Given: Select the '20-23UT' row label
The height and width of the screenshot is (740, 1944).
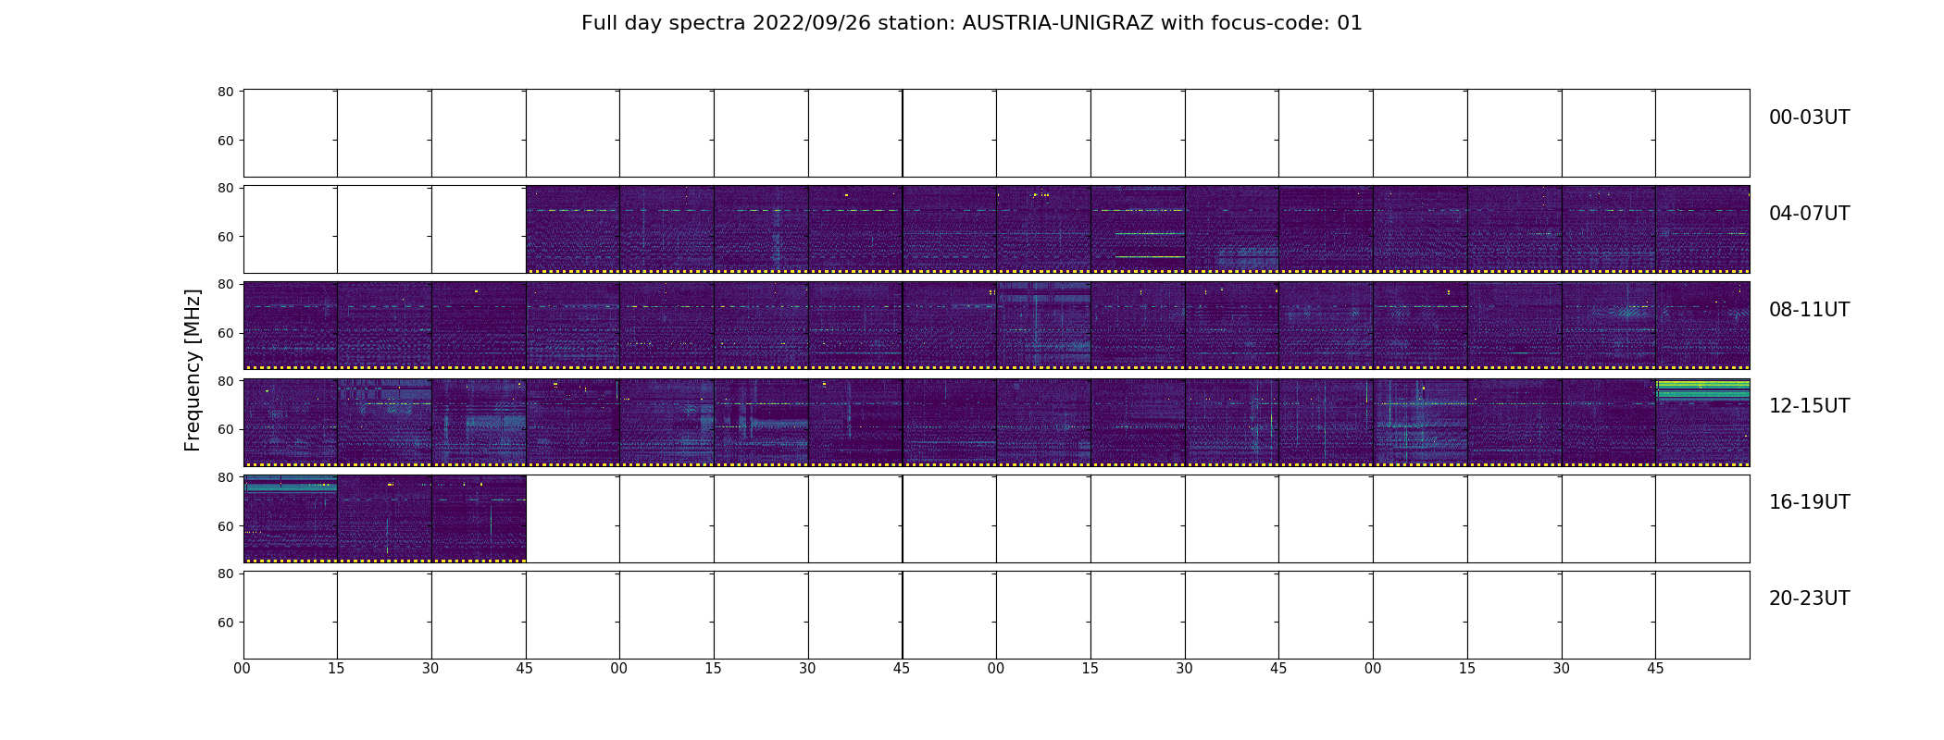Looking at the screenshot, I should 1809,598.
